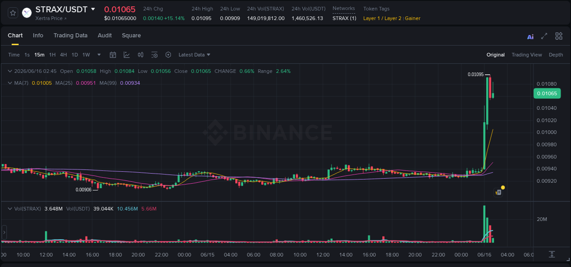Open the Square tab

coord(131,36)
